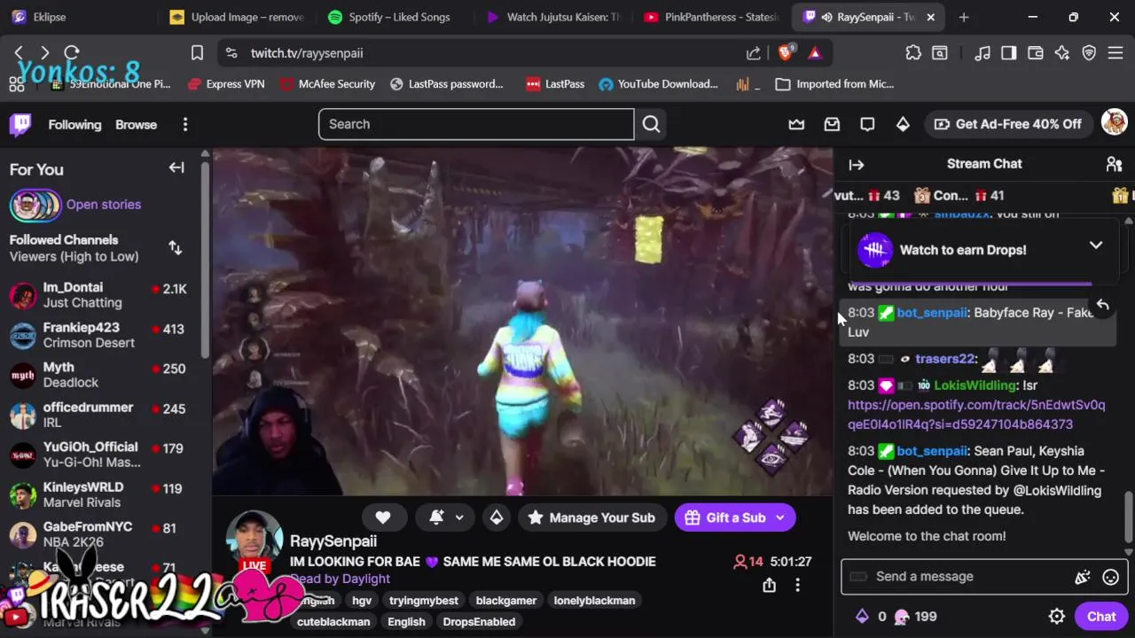Click the blackgamer tag
Screen dimensions: 1135x638
505,601
